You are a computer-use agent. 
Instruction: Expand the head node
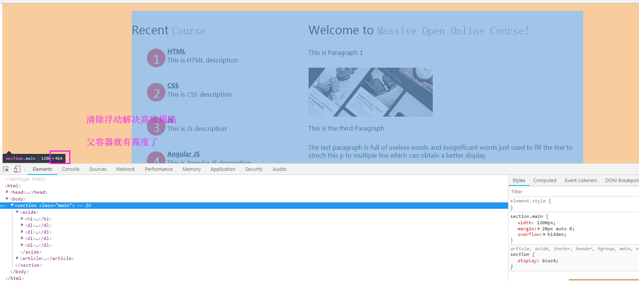pos(7,192)
